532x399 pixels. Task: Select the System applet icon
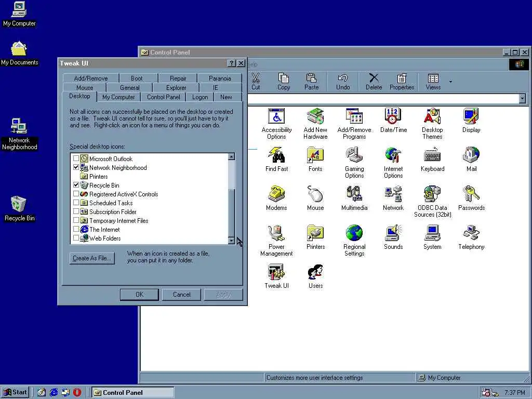(432, 237)
